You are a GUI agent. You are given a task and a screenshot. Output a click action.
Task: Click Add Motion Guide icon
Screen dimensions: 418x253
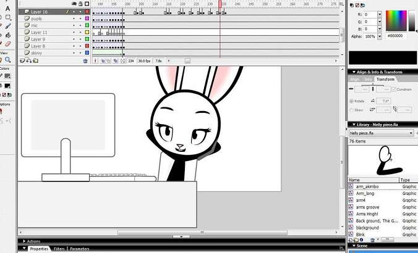pos(29,61)
